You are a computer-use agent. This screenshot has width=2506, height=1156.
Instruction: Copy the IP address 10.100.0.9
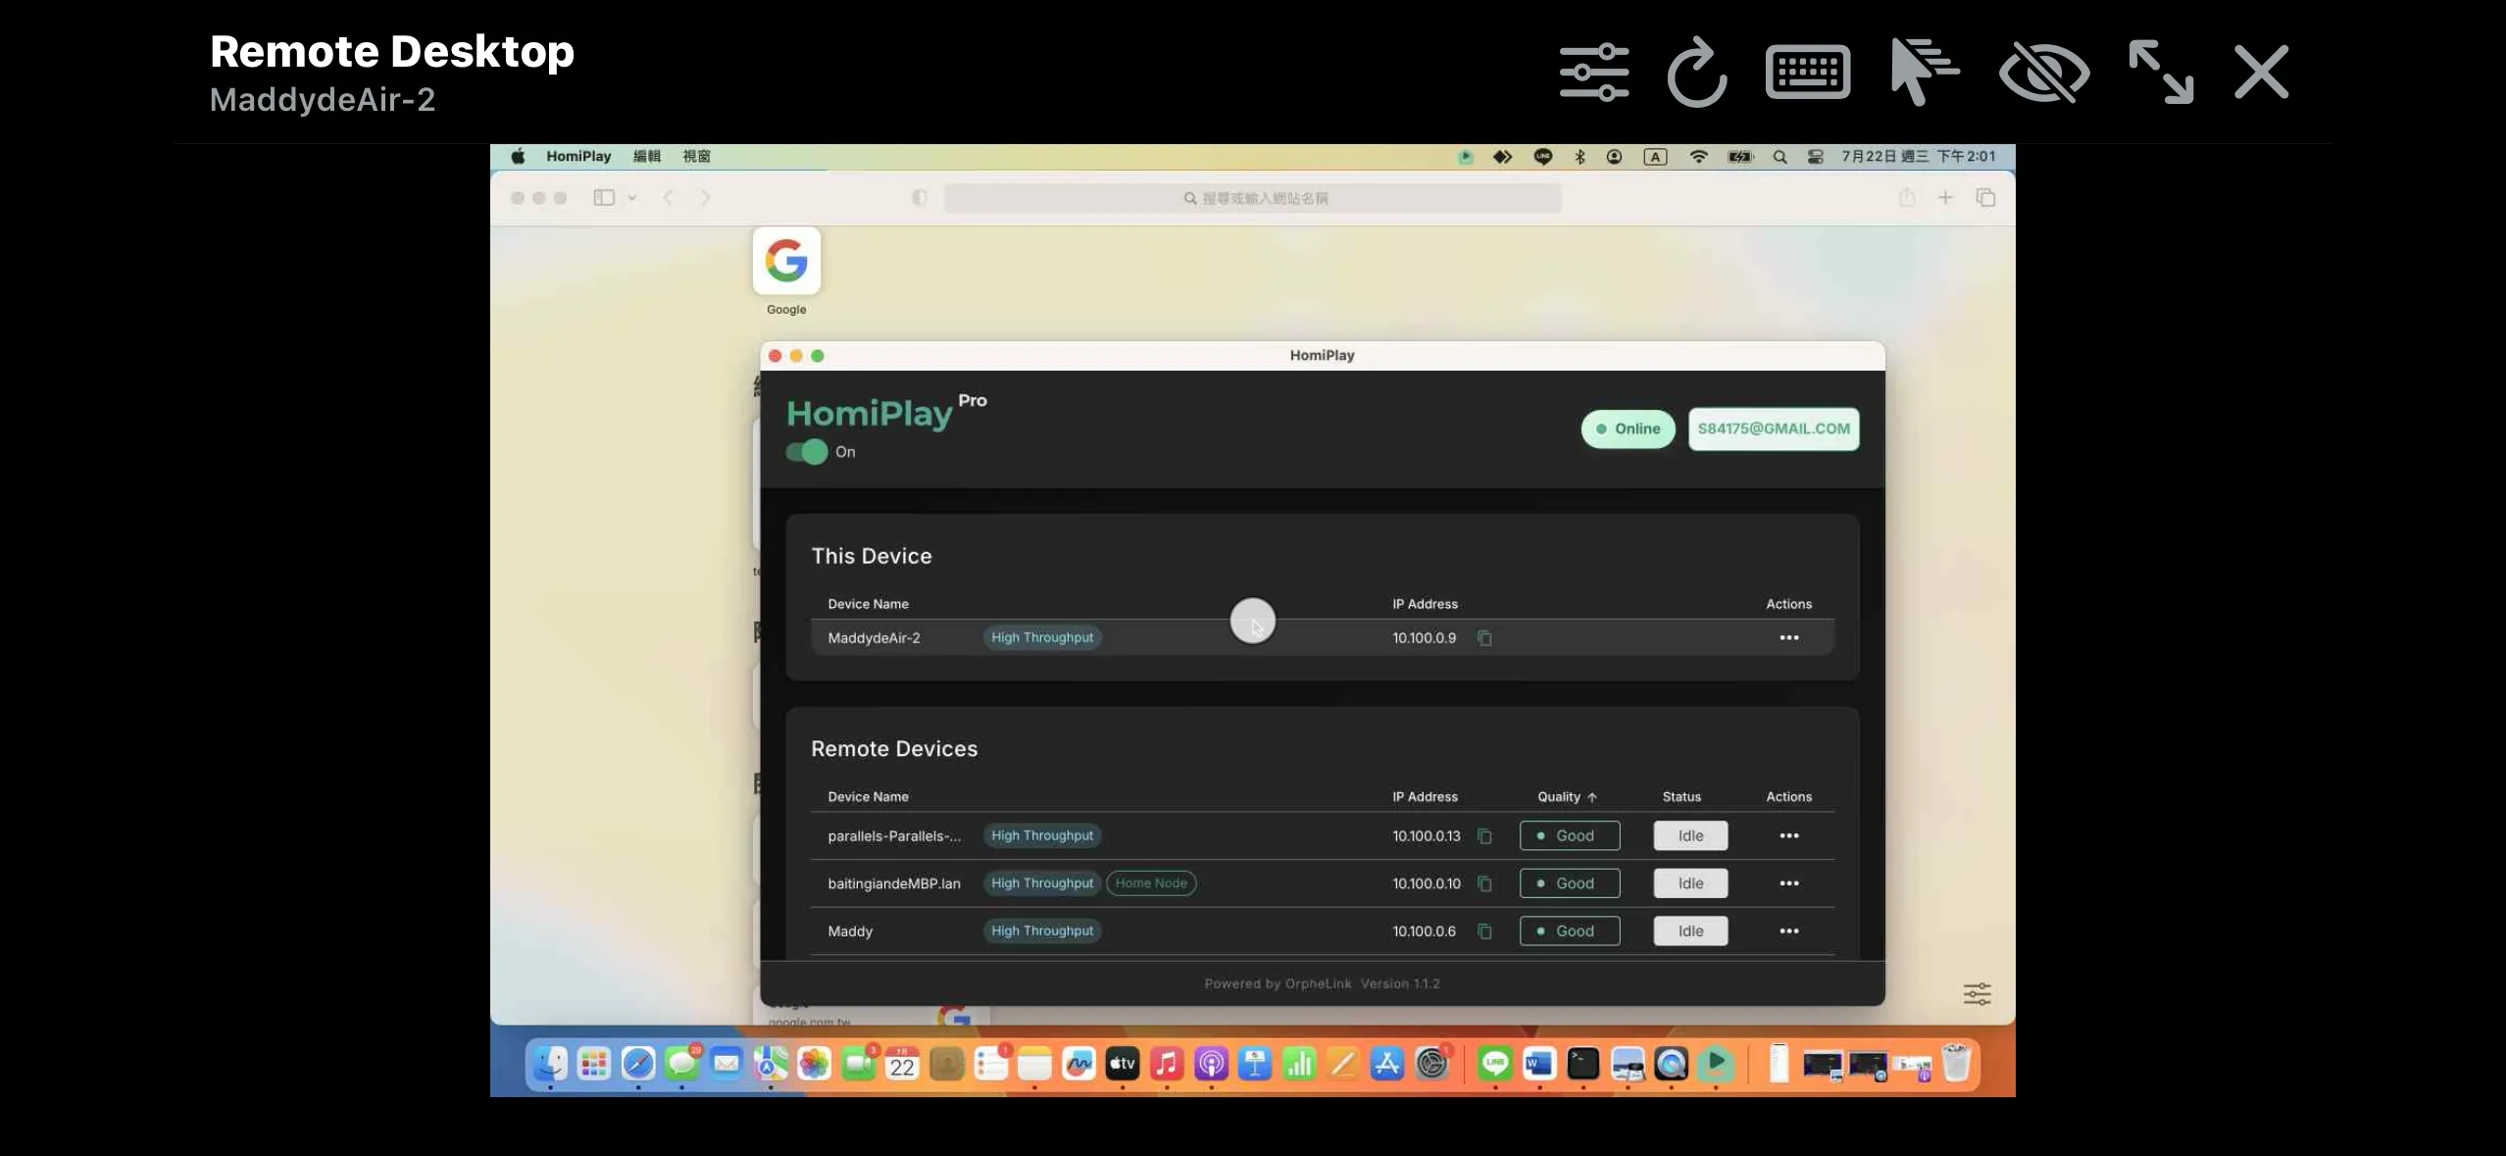(1484, 638)
